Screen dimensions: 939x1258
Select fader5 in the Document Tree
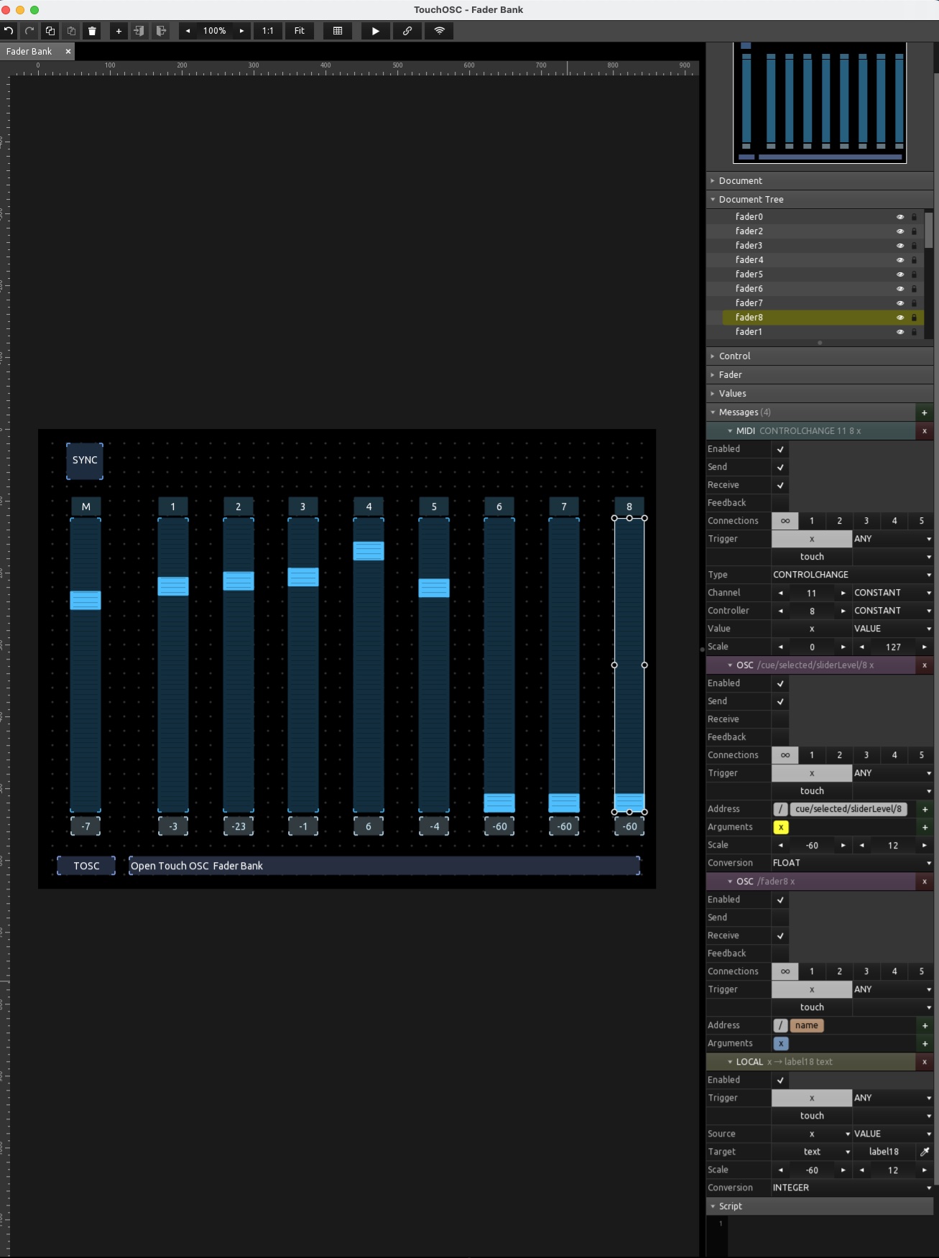749,274
